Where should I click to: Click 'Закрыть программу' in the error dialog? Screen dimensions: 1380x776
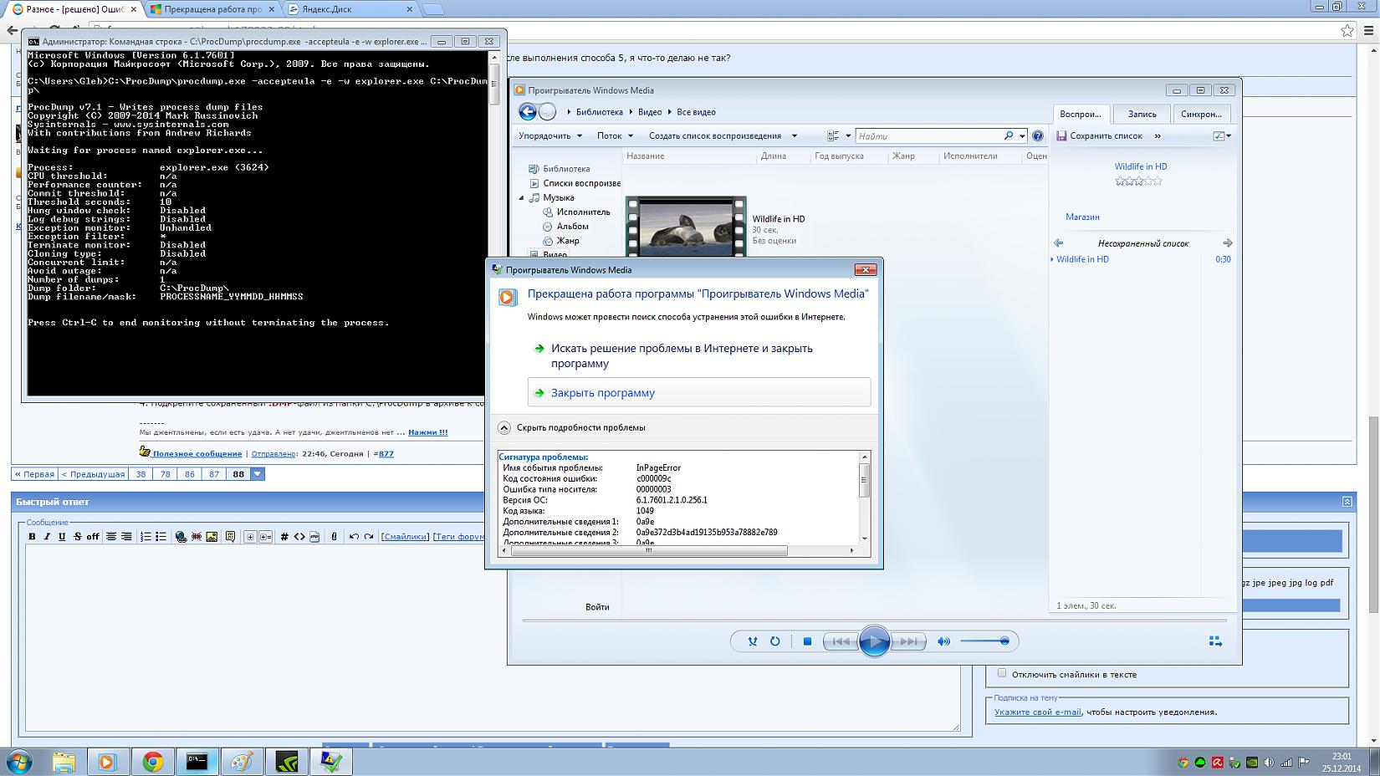coord(602,393)
